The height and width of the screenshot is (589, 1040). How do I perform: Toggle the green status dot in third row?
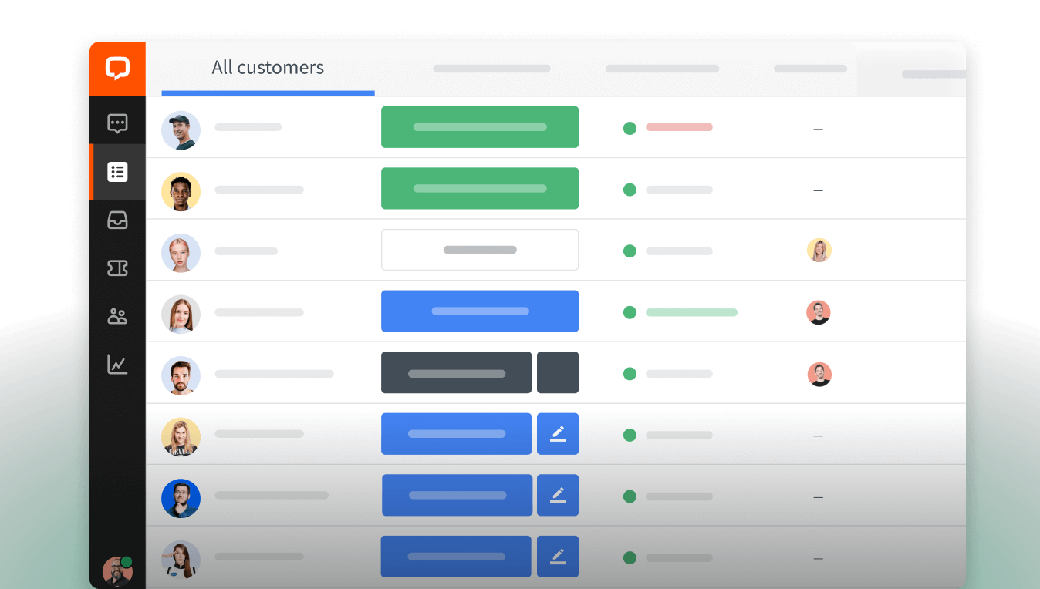pos(630,251)
